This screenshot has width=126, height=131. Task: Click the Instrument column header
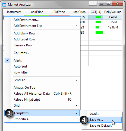[x=14, y=12]
